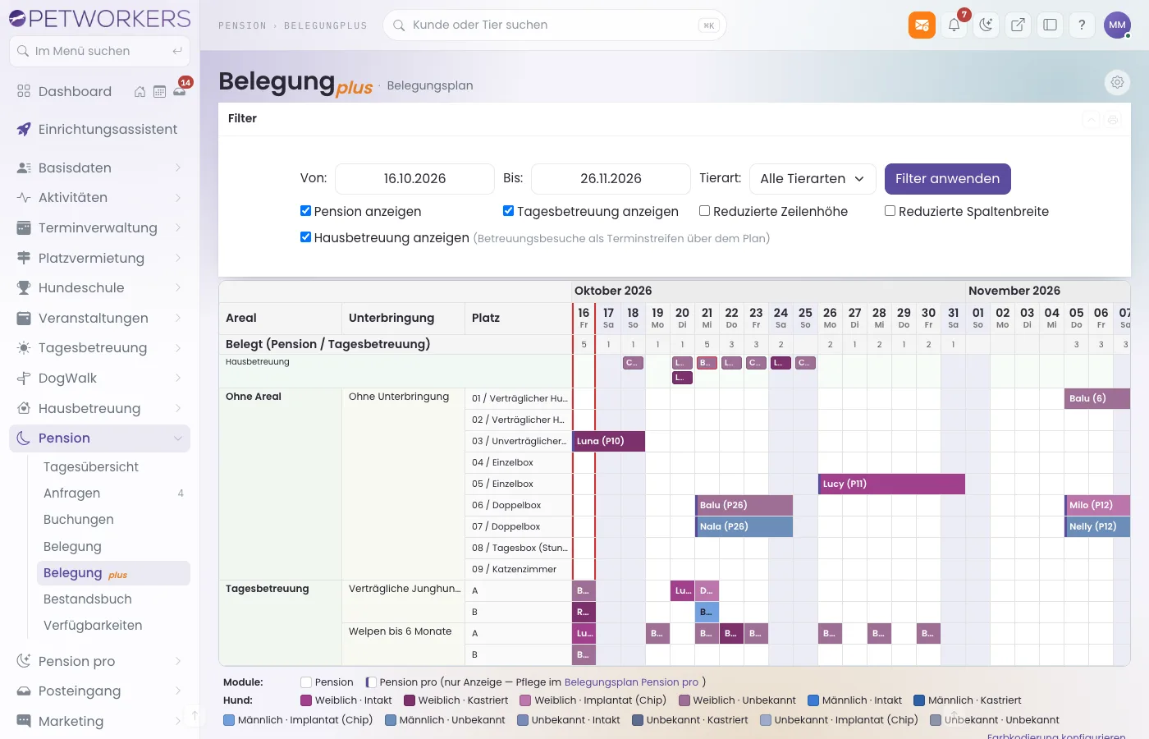Expand the Platzvermietung menu chevron
The image size is (1149, 739).
(178, 258)
